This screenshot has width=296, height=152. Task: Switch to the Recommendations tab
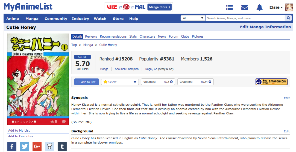point(113,36)
